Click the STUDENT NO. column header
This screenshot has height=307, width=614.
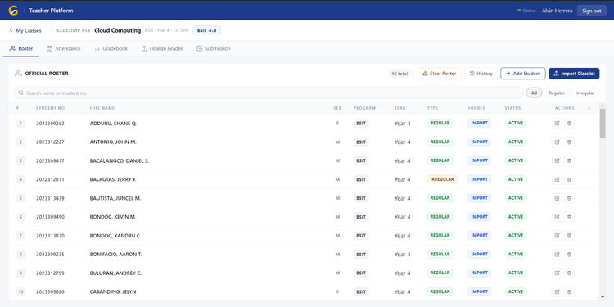click(x=51, y=108)
